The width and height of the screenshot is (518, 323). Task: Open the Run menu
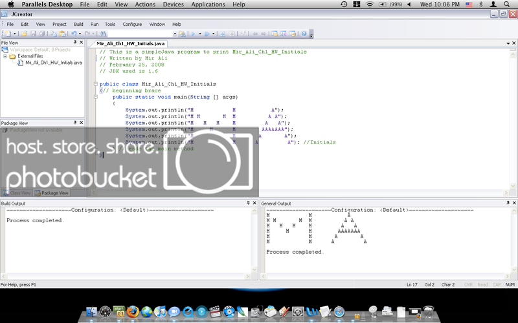click(95, 24)
